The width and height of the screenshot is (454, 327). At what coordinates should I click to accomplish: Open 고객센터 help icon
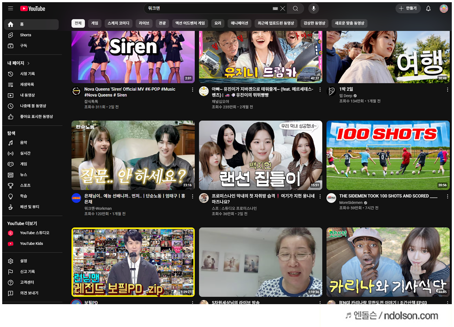pos(11,283)
